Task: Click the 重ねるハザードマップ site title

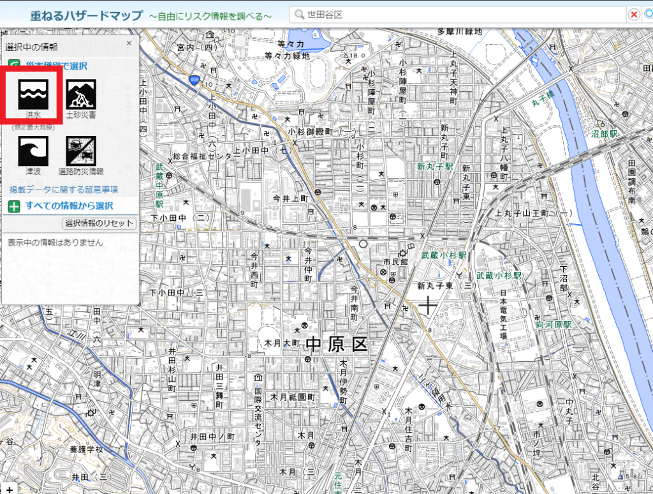Action: tap(85, 15)
